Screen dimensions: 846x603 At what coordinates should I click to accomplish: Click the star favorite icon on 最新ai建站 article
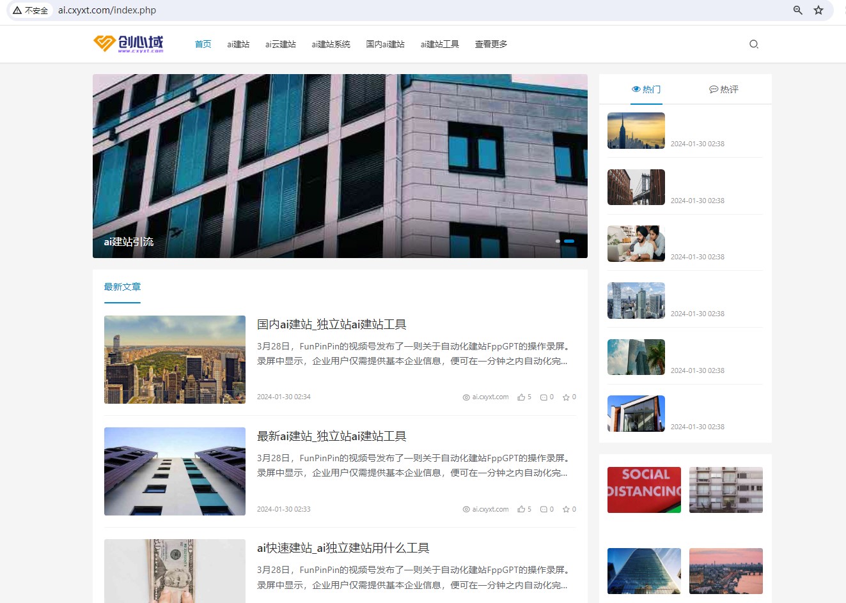point(566,509)
